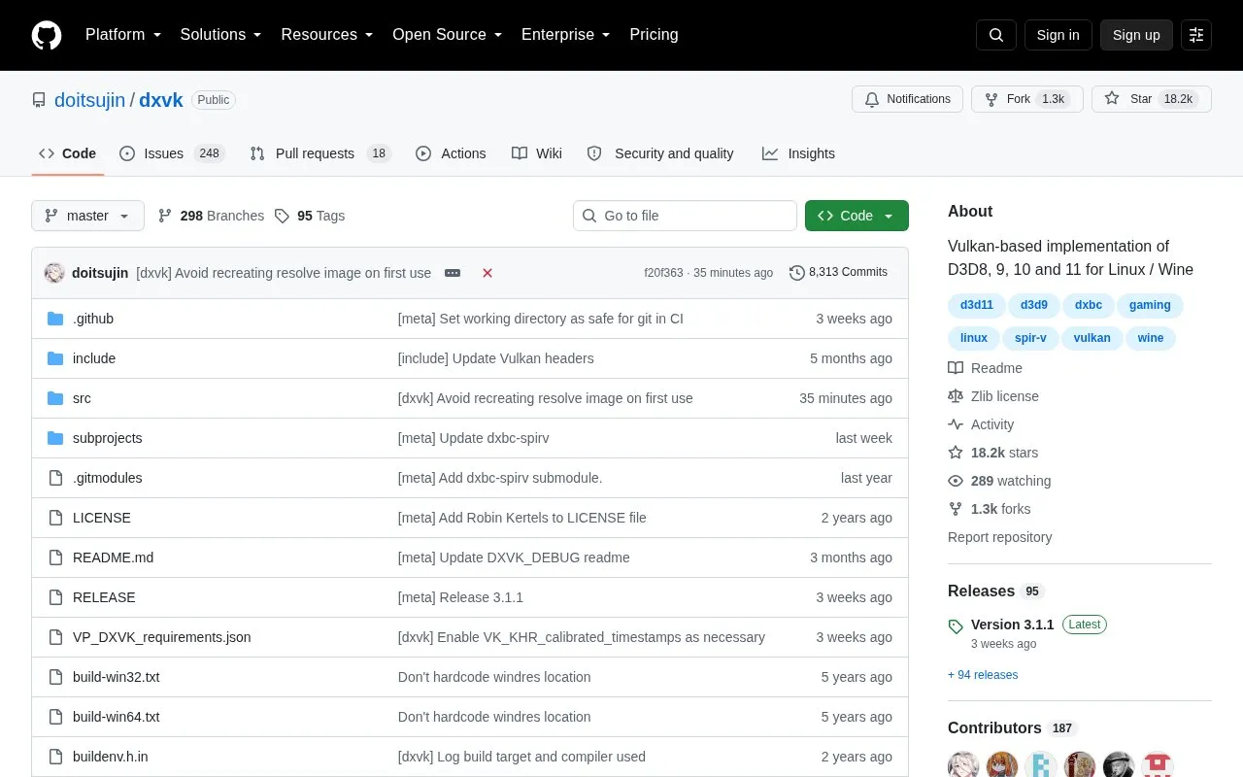Viewport: 1243px width, 777px height.
Task: Open the Pull requests tab
Action: click(x=320, y=153)
